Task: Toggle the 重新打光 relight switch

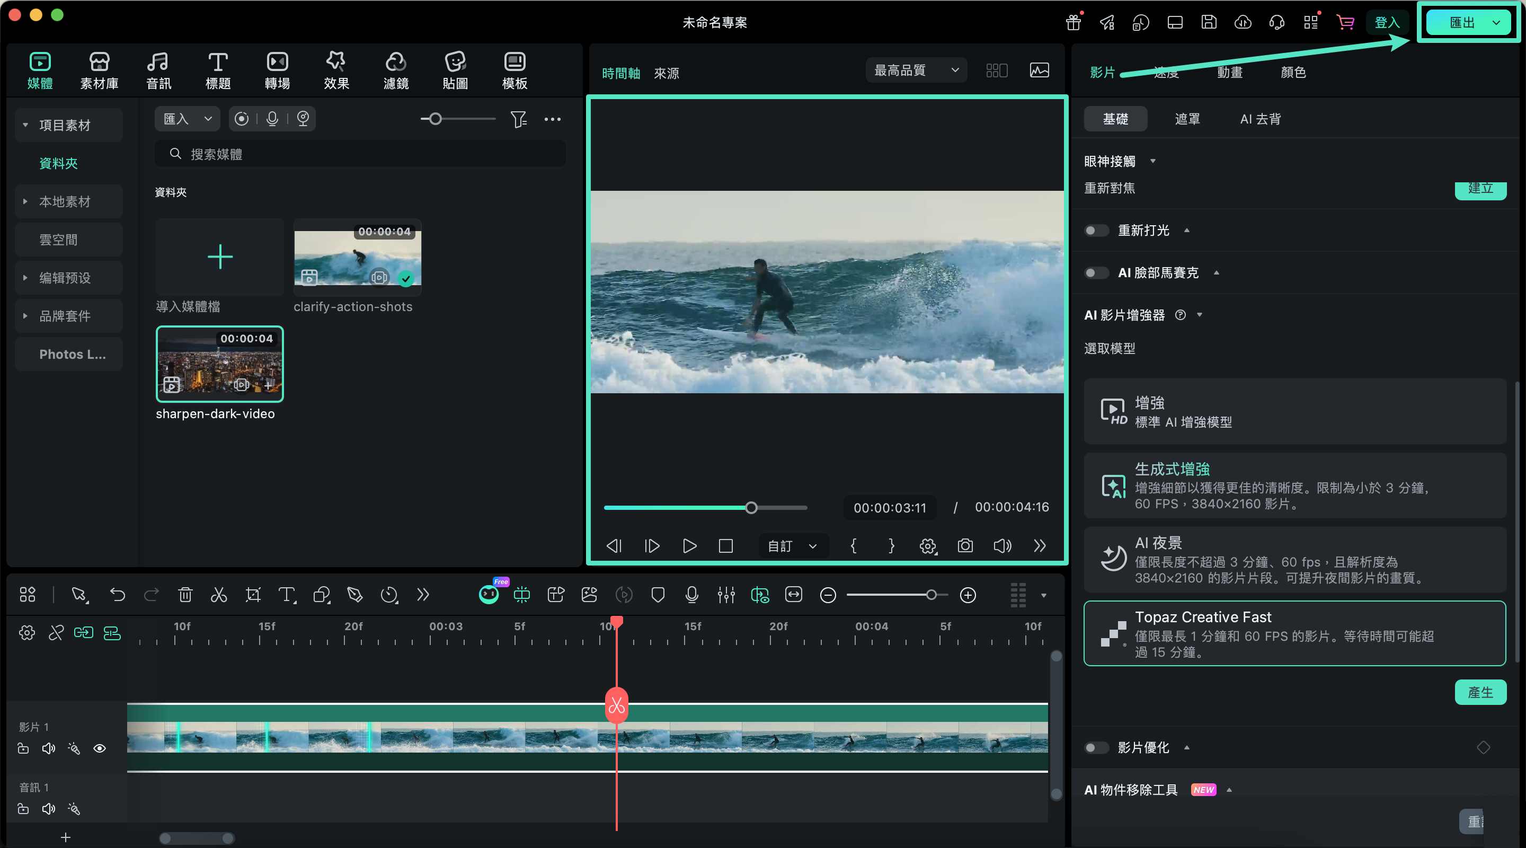Action: (x=1096, y=230)
